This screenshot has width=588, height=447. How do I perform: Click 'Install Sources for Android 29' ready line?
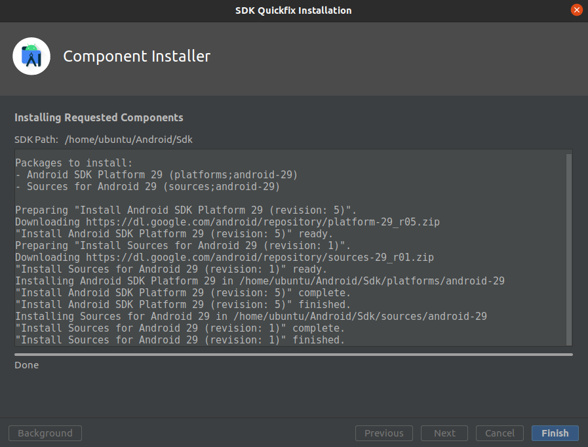click(x=171, y=269)
